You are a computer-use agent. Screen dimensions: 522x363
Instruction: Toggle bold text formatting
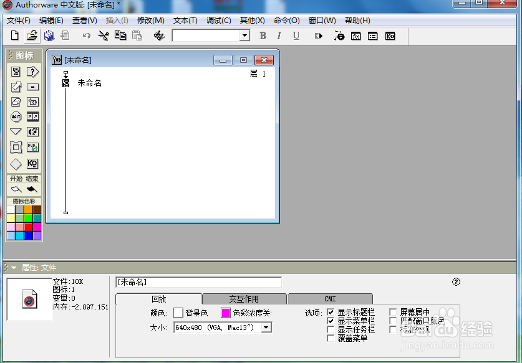(x=263, y=35)
